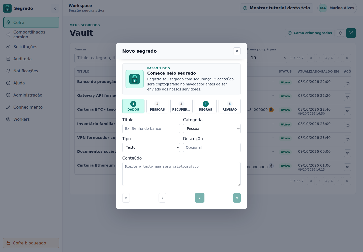Image resolution: width=363 pixels, height=252 pixels.
Task: View the VPN fornecedor secret
Action: [348, 139]
